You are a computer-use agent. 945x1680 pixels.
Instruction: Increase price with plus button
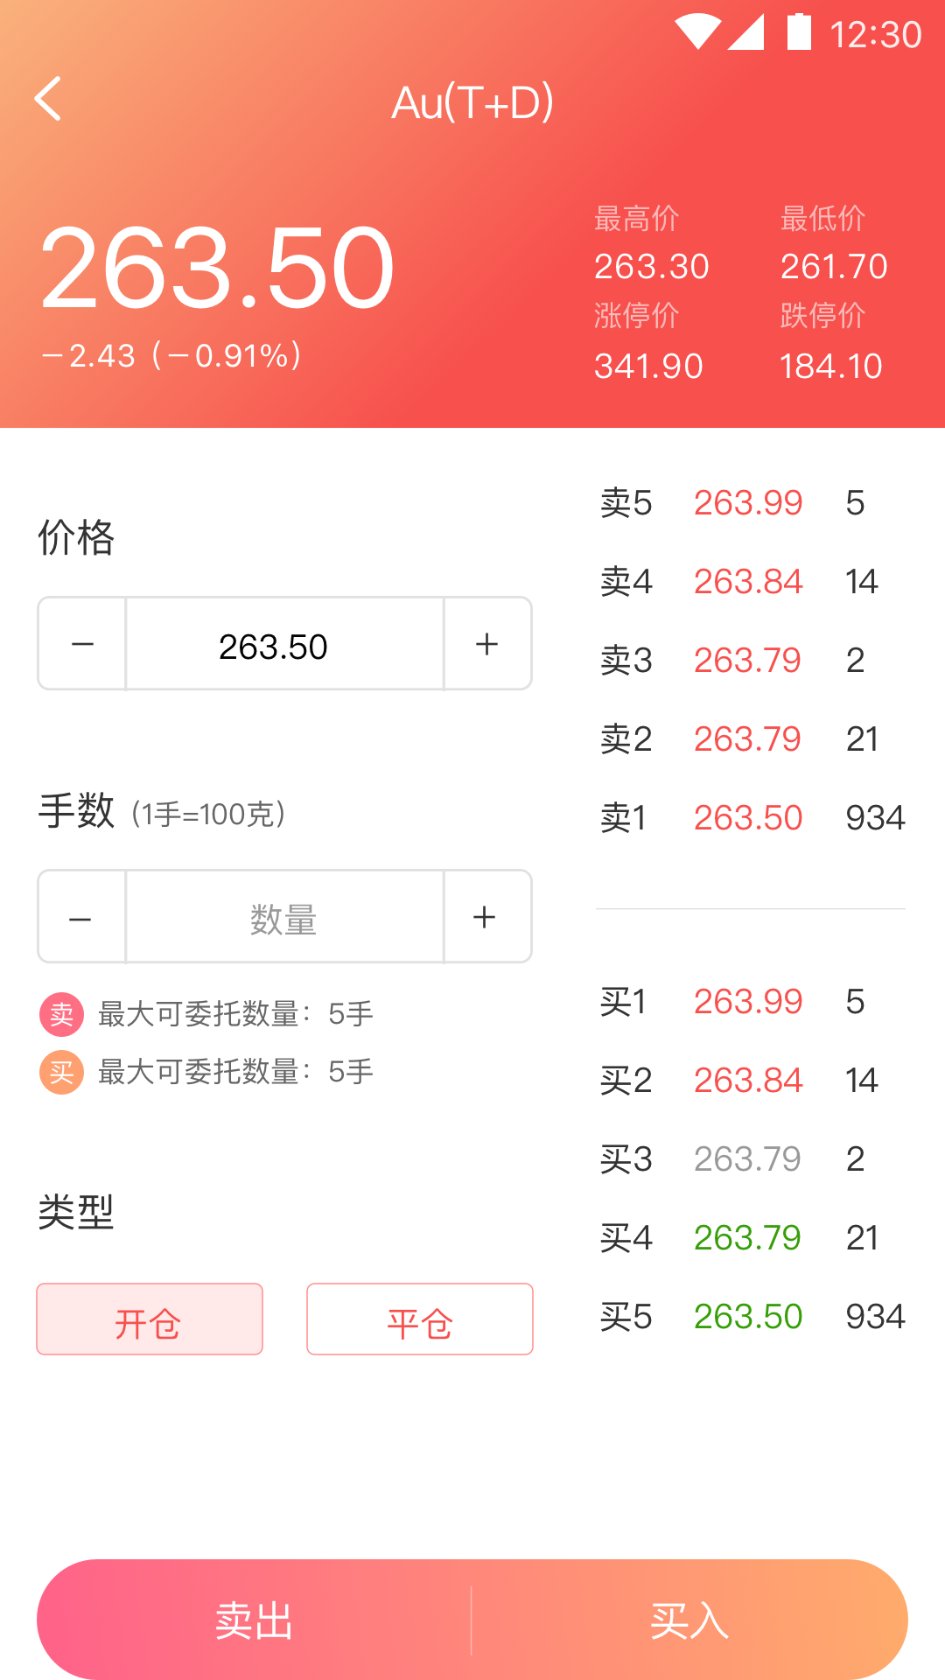(487, 645)
